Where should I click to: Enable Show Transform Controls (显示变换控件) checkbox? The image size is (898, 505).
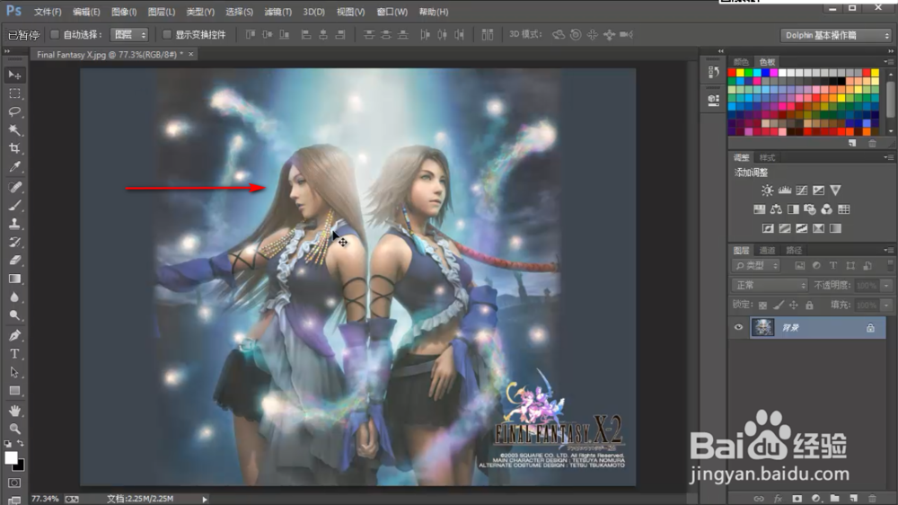167,34
